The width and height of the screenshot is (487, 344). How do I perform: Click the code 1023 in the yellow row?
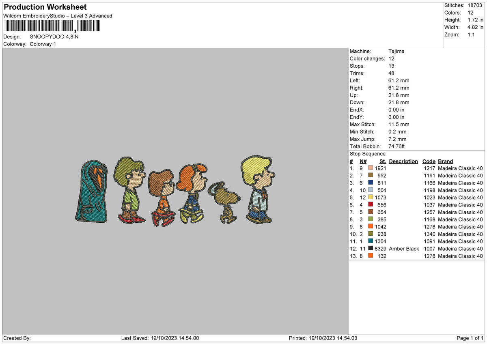click(x=429, y=198)
